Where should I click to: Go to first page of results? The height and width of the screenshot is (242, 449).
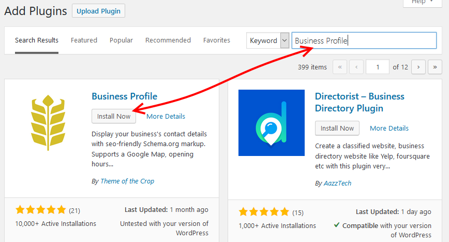340,67
